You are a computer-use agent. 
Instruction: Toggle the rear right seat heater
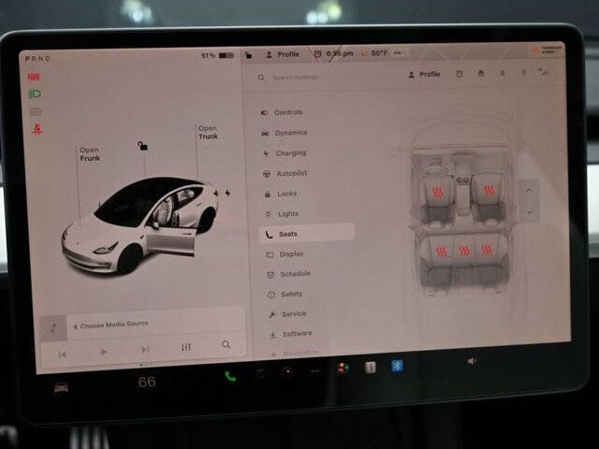coord(487,250)
